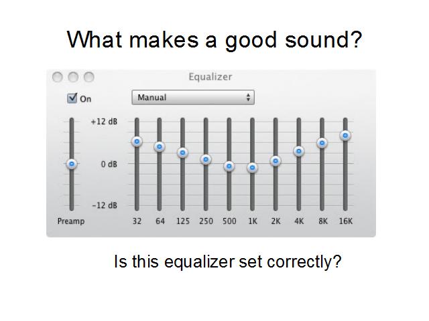The height and width of the screenshot is (321, 429).
Task: Click the Preamp slider knob
Action: pos(72,164)
